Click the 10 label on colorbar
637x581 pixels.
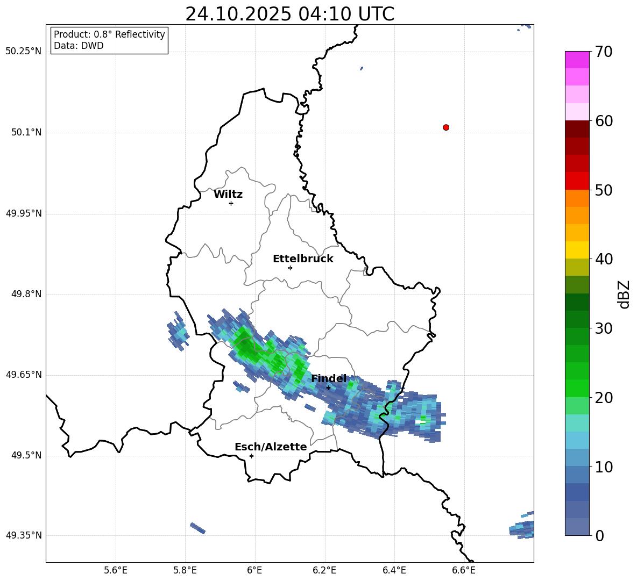click(x=603, y=467)
